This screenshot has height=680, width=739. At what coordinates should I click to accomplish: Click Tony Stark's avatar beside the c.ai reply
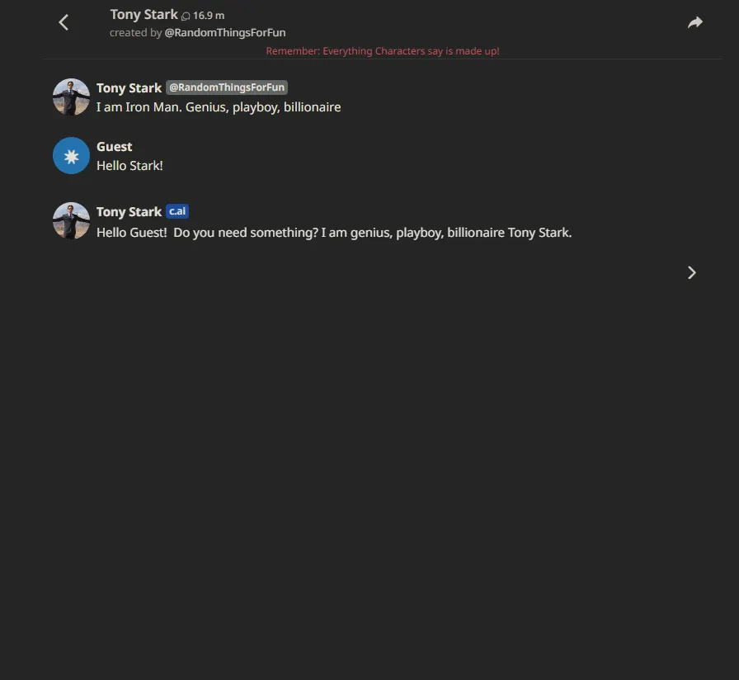(71, 220)
